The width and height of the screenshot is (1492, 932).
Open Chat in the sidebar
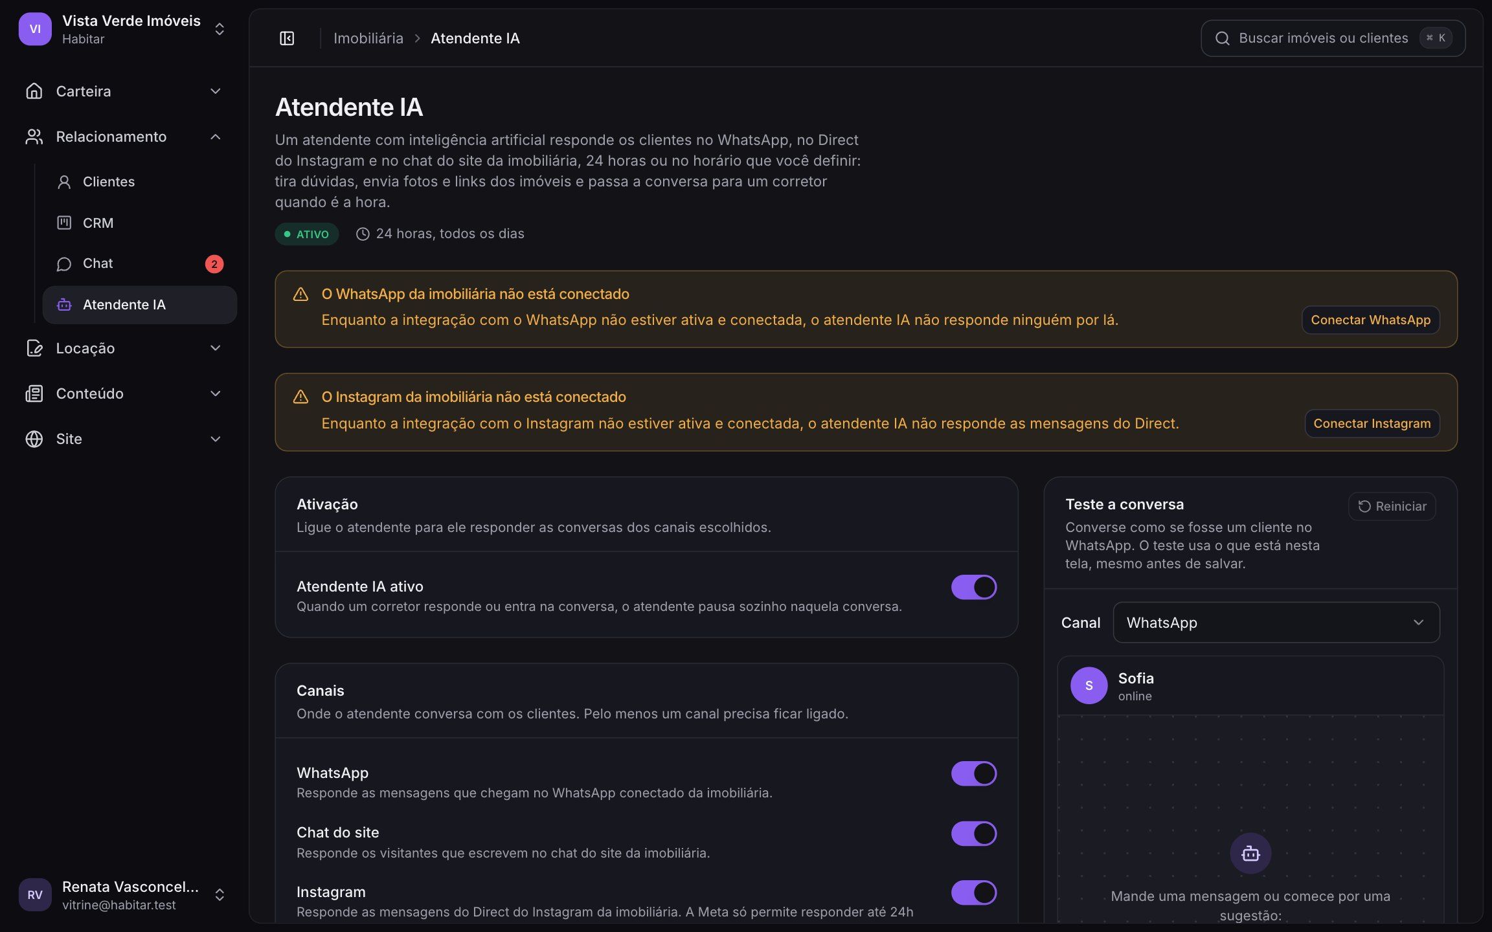[x=139, y=263]
